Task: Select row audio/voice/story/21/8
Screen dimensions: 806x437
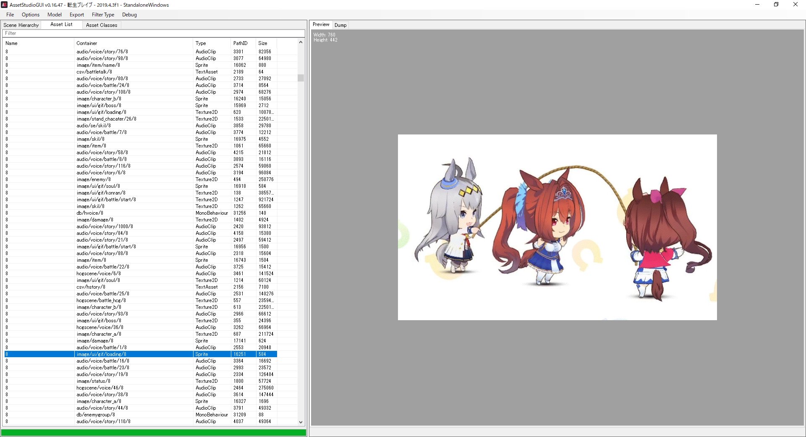Action: coord(141,240)
